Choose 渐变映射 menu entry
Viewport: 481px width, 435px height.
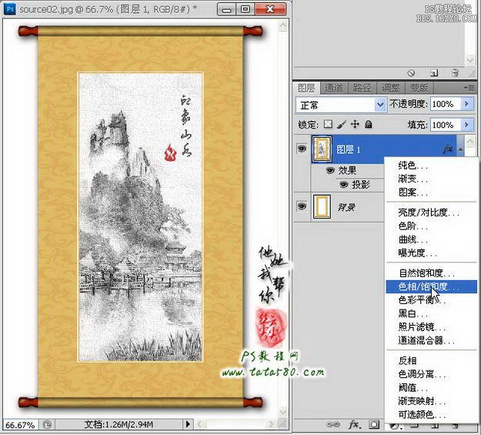(431, 401)
